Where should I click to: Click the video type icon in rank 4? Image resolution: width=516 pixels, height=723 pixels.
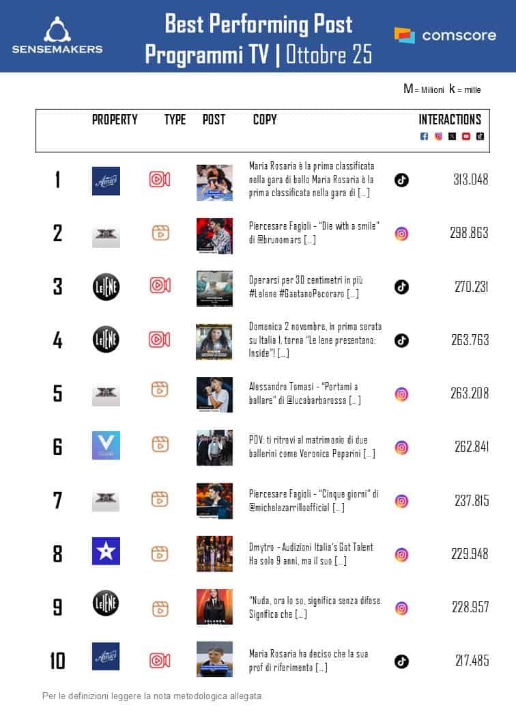160,339
